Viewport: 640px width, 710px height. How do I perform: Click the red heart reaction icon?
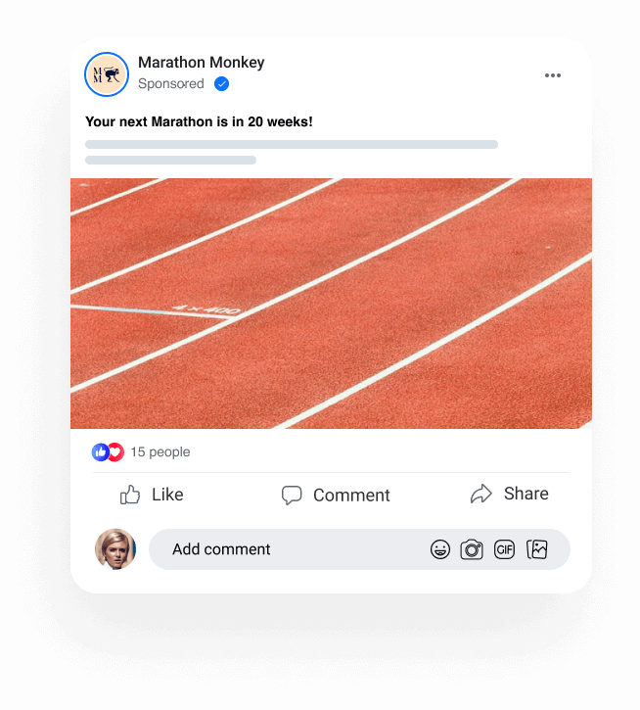pyautogui.click(x=116, y=451)
